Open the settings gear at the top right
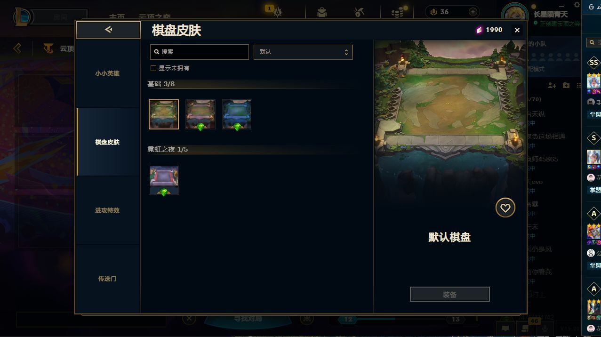601x337 pixels. pyautogui.click(x=577, y=5)
